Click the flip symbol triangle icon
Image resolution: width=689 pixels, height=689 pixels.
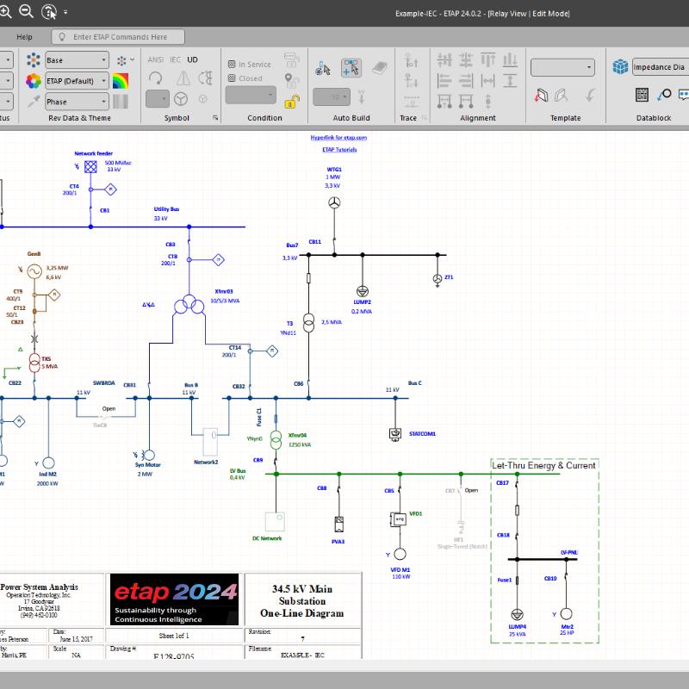click(x=183, y=78)
